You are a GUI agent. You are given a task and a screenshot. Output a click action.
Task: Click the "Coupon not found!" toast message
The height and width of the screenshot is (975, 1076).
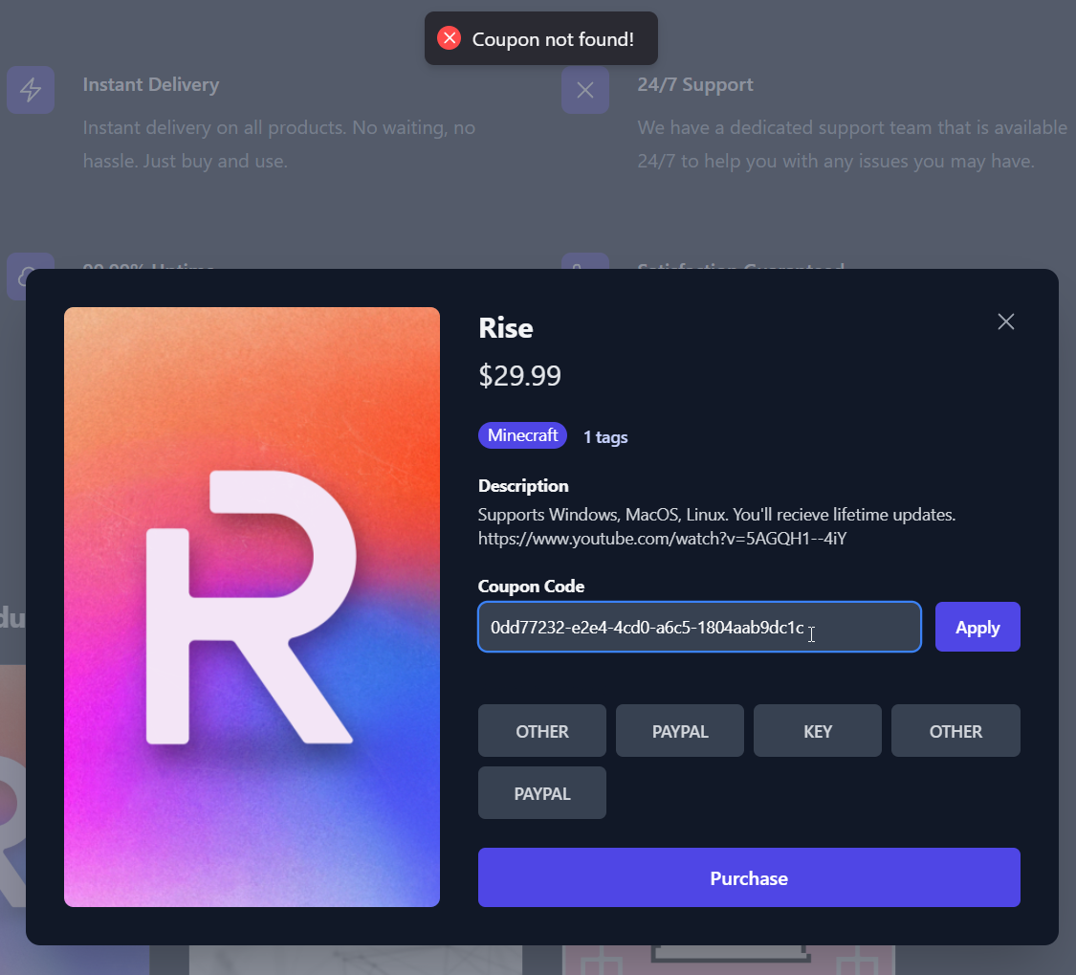(553, 39)
